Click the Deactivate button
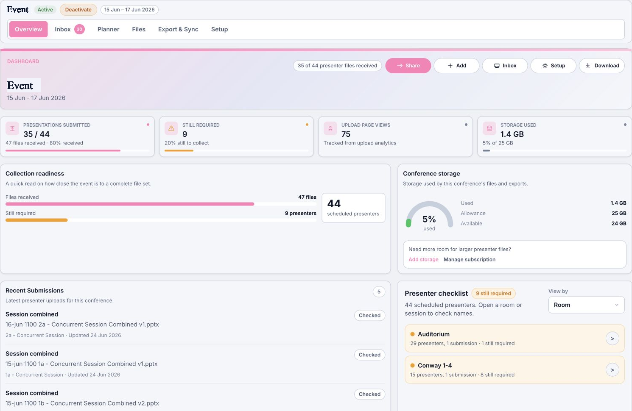Viewport: 632px width, 411px height. click(x=78, y=10)
